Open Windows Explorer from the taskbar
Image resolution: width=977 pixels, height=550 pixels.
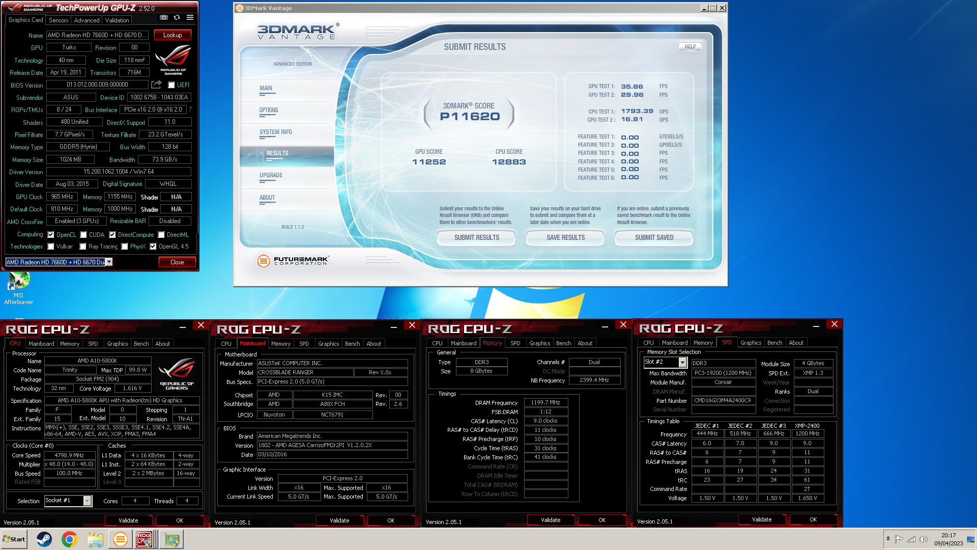[95, 539]
